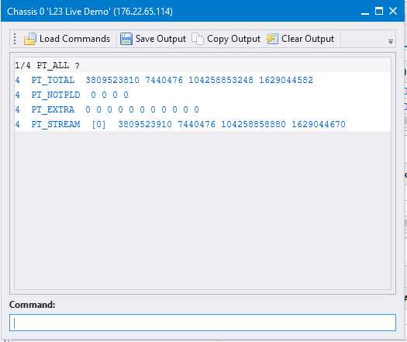Click value 104258853248 in PT_TOTAL row
The width and height of the screenshot is (407, 342).
(x=221, y=80)
